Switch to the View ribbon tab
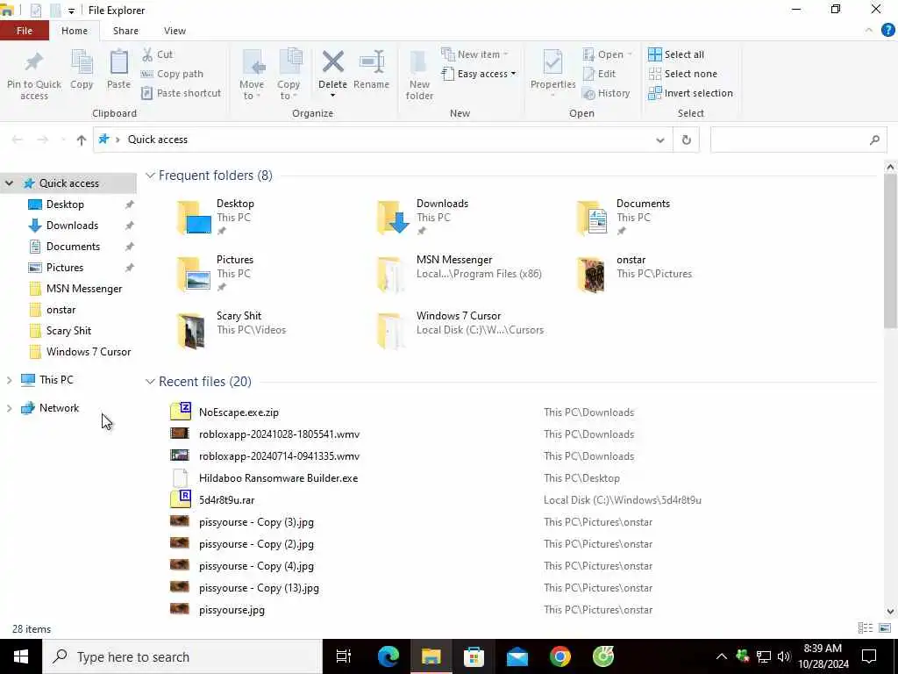The image size is (898, 674). [x=175, y=31]
